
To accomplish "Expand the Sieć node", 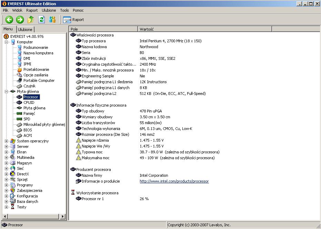I will 6,168.
